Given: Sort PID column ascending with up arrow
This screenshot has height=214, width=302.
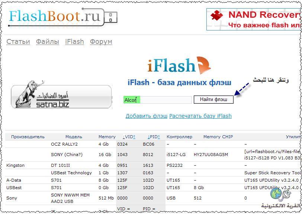Looking at the screenshot, I should pyautogui.click(x=159, y=137).
